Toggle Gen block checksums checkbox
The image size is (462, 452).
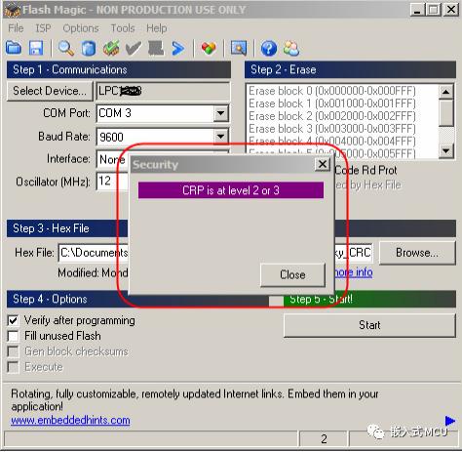(x=14, y=351)
